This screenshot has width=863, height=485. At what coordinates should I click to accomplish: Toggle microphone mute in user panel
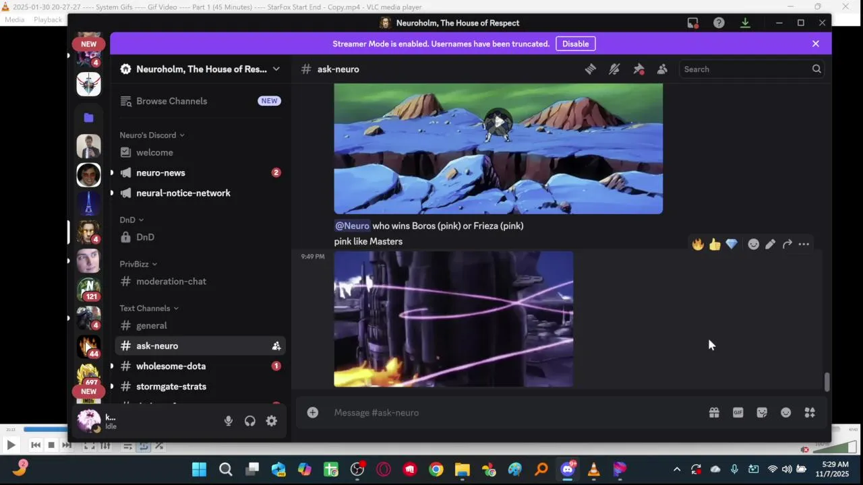tap(229, 421)
